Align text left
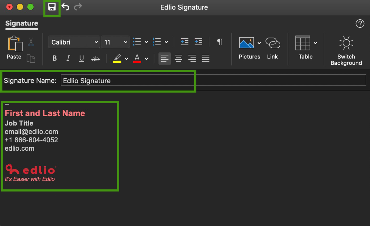Image resolution: width=370 pixels, height=226 pixels. tap(165, 58)
